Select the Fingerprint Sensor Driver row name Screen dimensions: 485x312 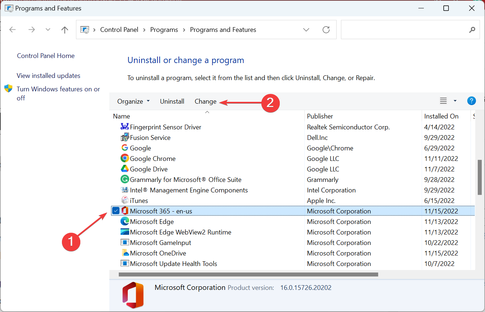(x=165, y=127)
